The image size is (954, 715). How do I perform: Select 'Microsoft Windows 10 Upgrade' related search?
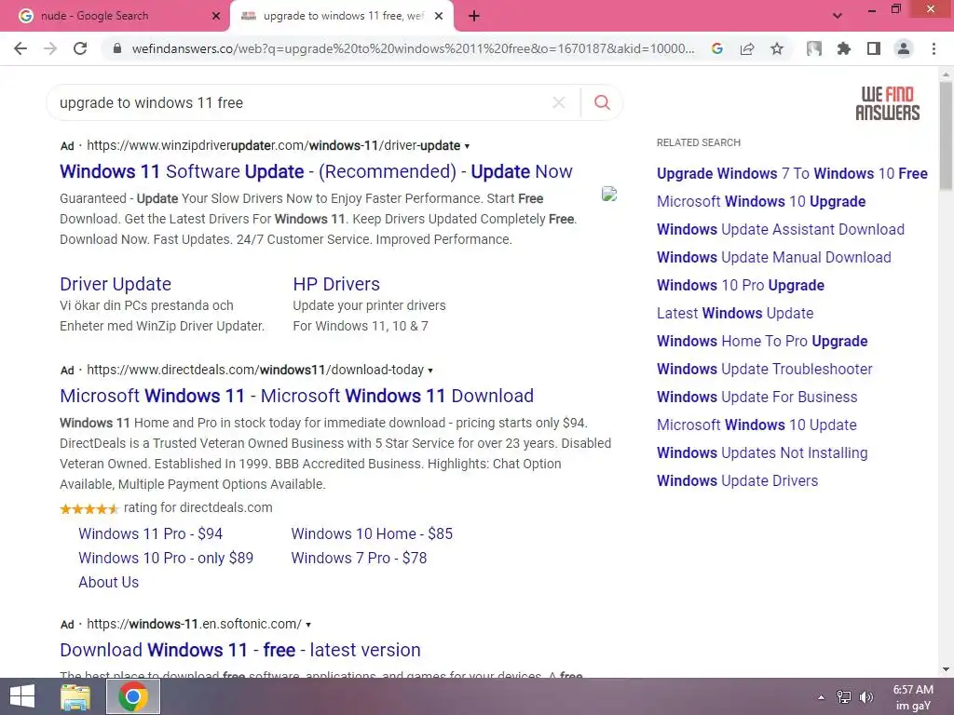[x=761, y=201]
